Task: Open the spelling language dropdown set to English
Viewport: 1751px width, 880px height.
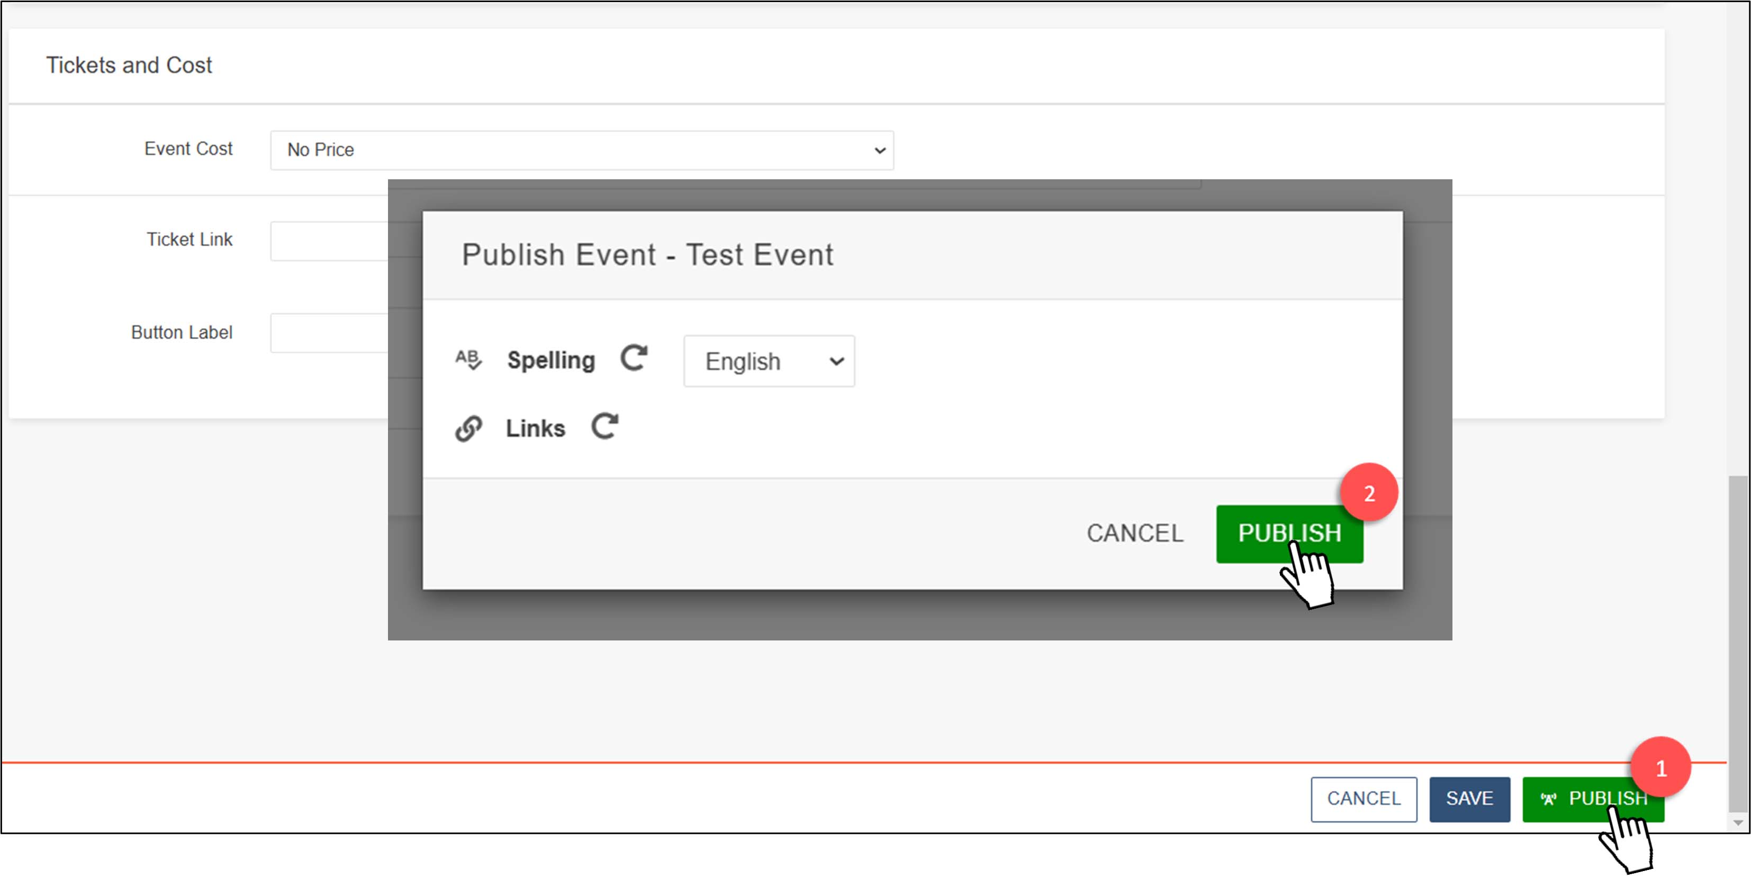Action: [768, 361]
